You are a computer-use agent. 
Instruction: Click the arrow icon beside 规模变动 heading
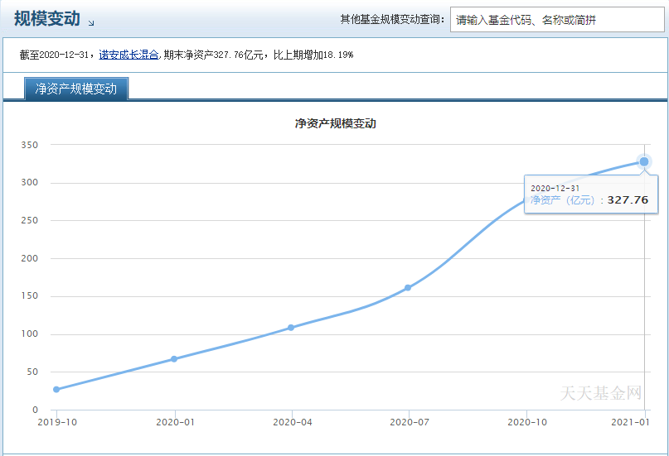click(x=91, y=23)
